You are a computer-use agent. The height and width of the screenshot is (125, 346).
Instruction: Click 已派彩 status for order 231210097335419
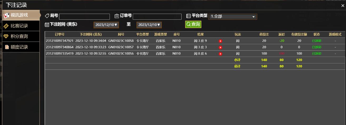coord(317,53)
